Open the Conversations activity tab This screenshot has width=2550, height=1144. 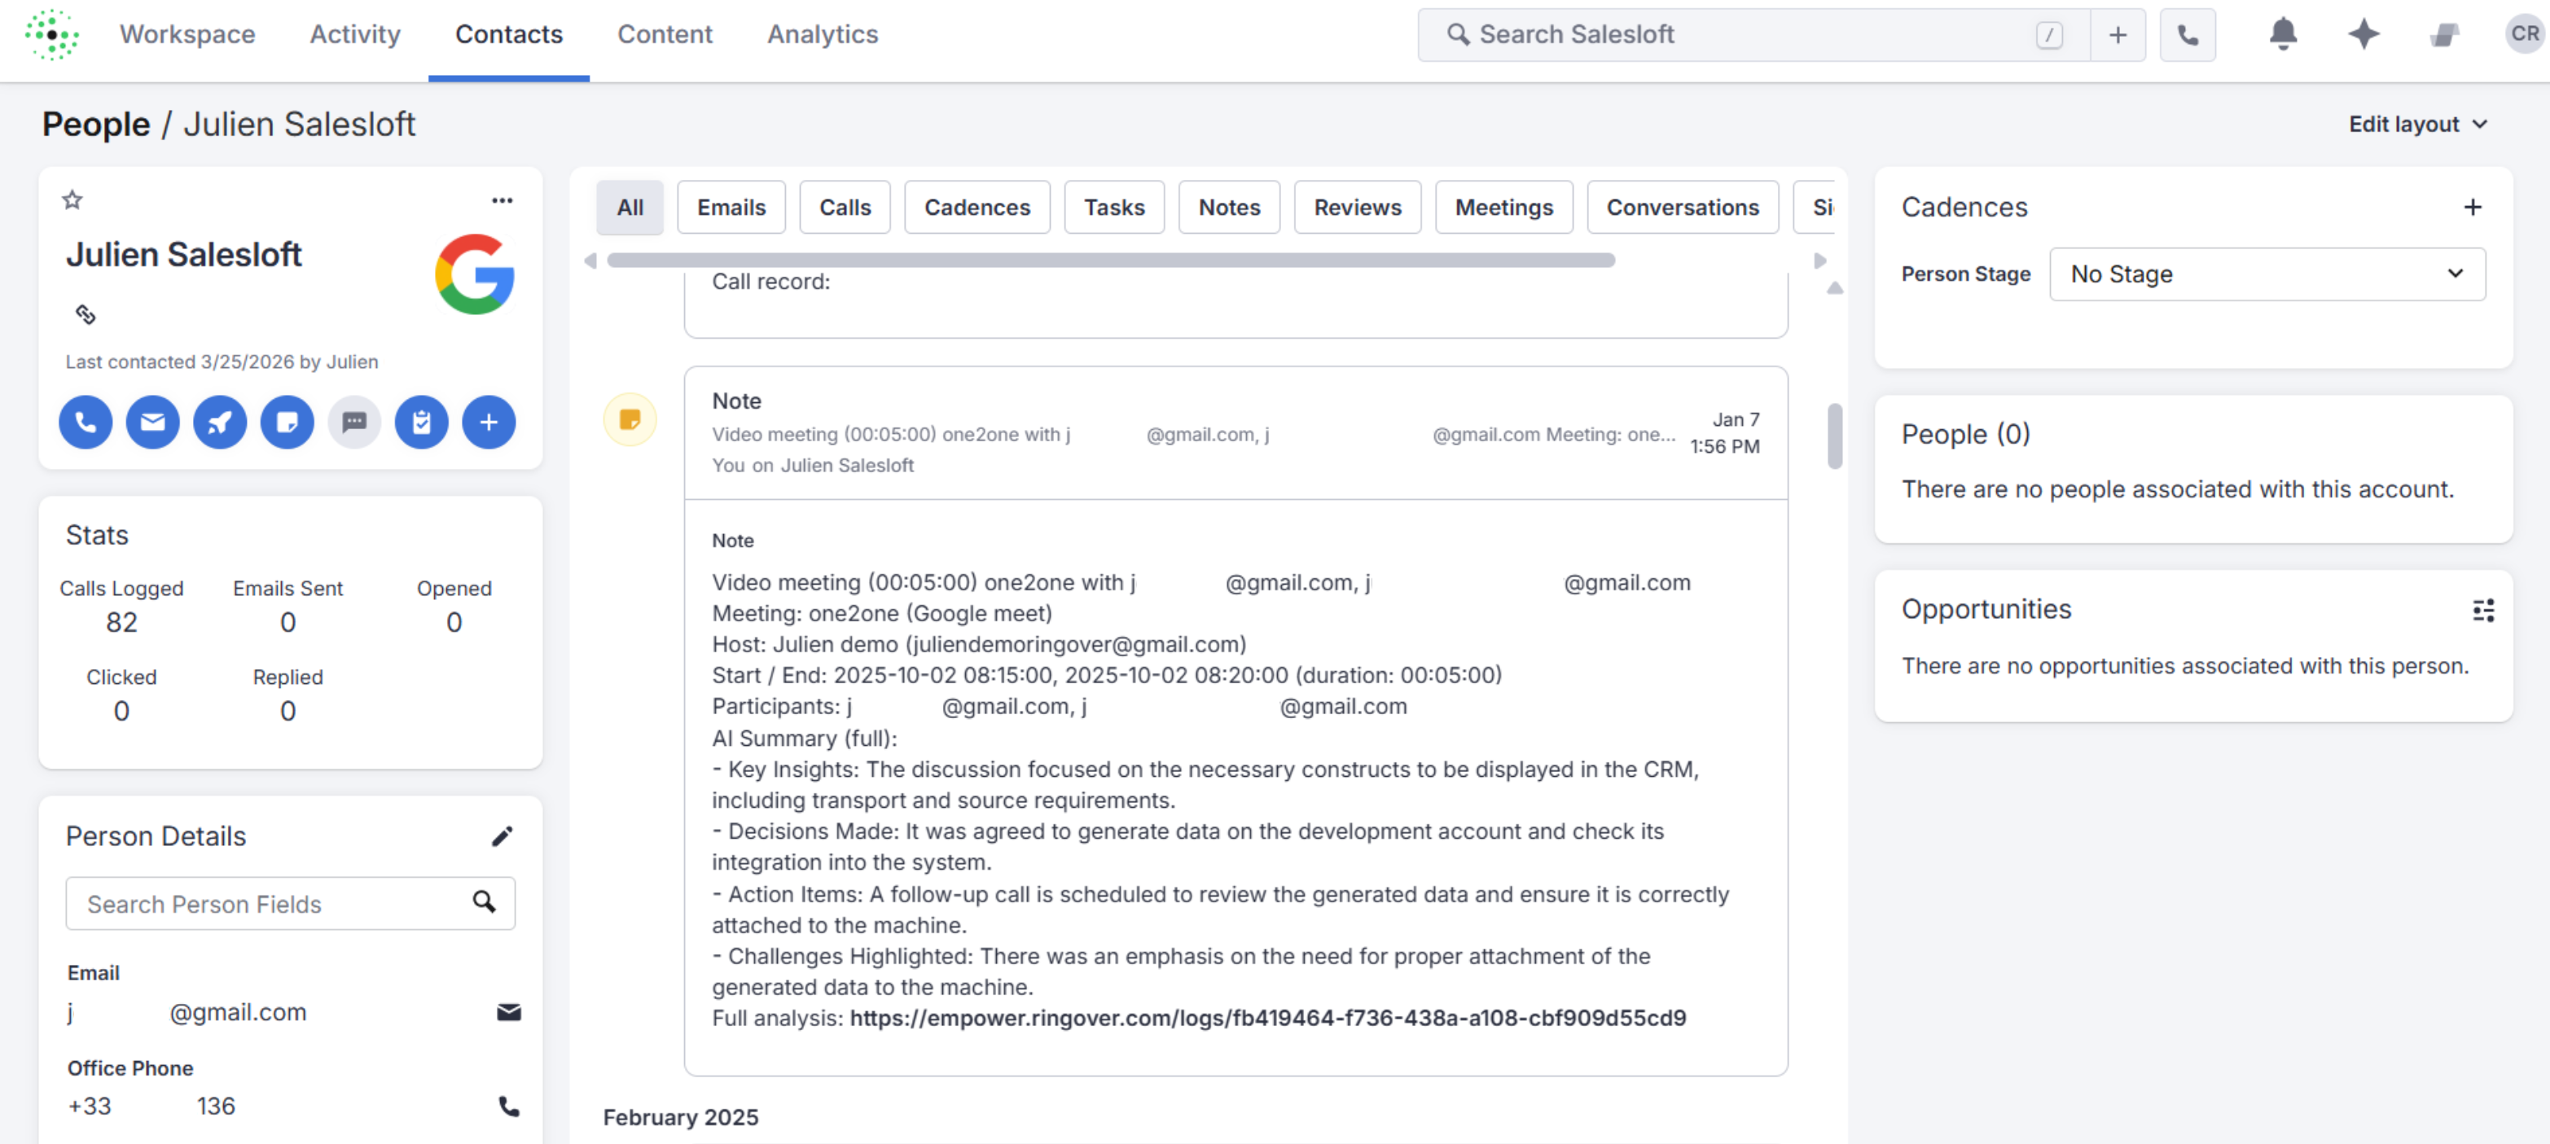[1682, 208]
